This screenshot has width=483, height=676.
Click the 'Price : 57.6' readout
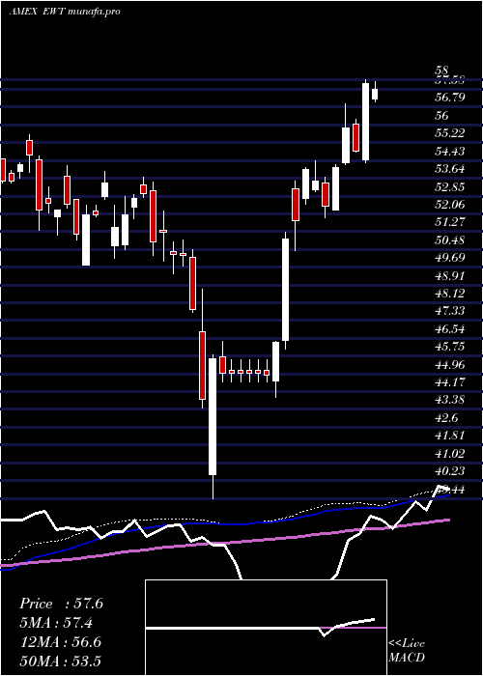coord(61,604)
